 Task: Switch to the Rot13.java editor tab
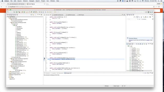(81, 15)
